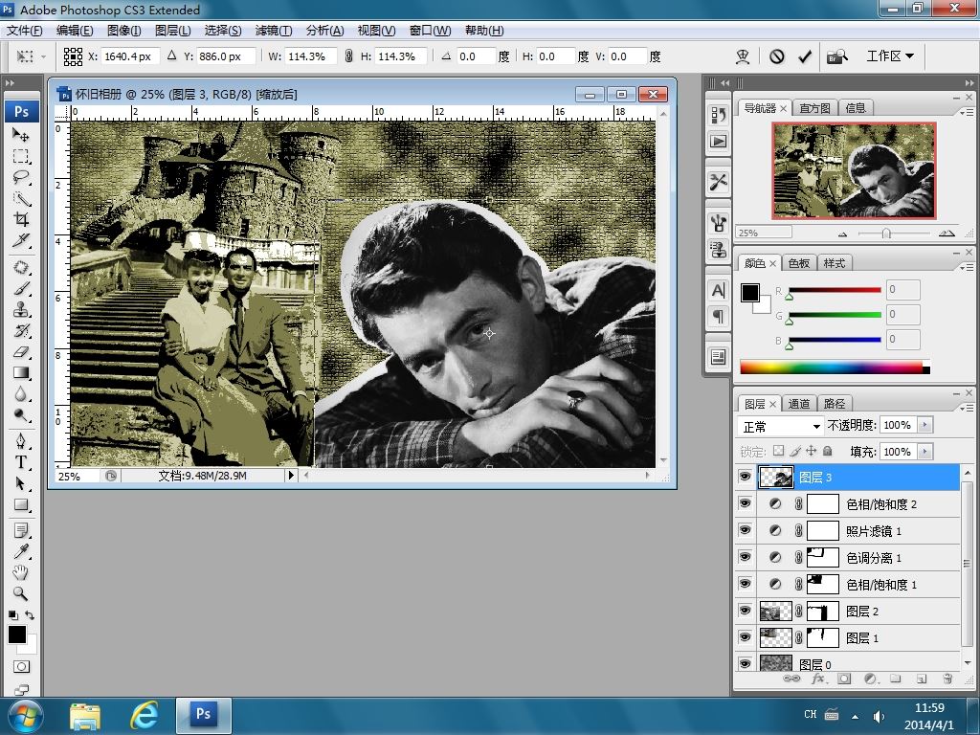The height and width of the screenshot is (735, 980).
Task: Select the Rectangle shape tool
Action: pos(21,504)
